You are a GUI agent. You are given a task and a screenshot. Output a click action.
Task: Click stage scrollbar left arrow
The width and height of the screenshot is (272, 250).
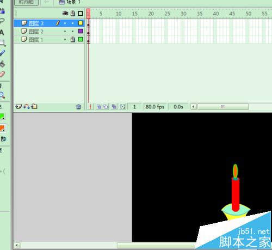[17, 246]
